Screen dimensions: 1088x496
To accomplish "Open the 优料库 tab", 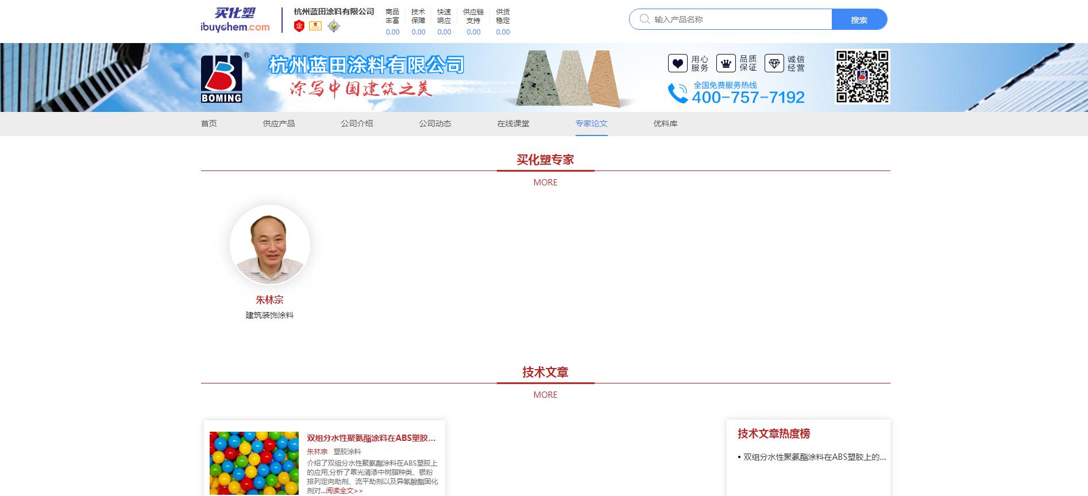I will point(666,123).
